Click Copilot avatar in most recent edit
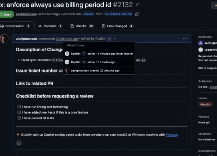The width and height of the screenshot is (217, 156). [x=67, y=54]
